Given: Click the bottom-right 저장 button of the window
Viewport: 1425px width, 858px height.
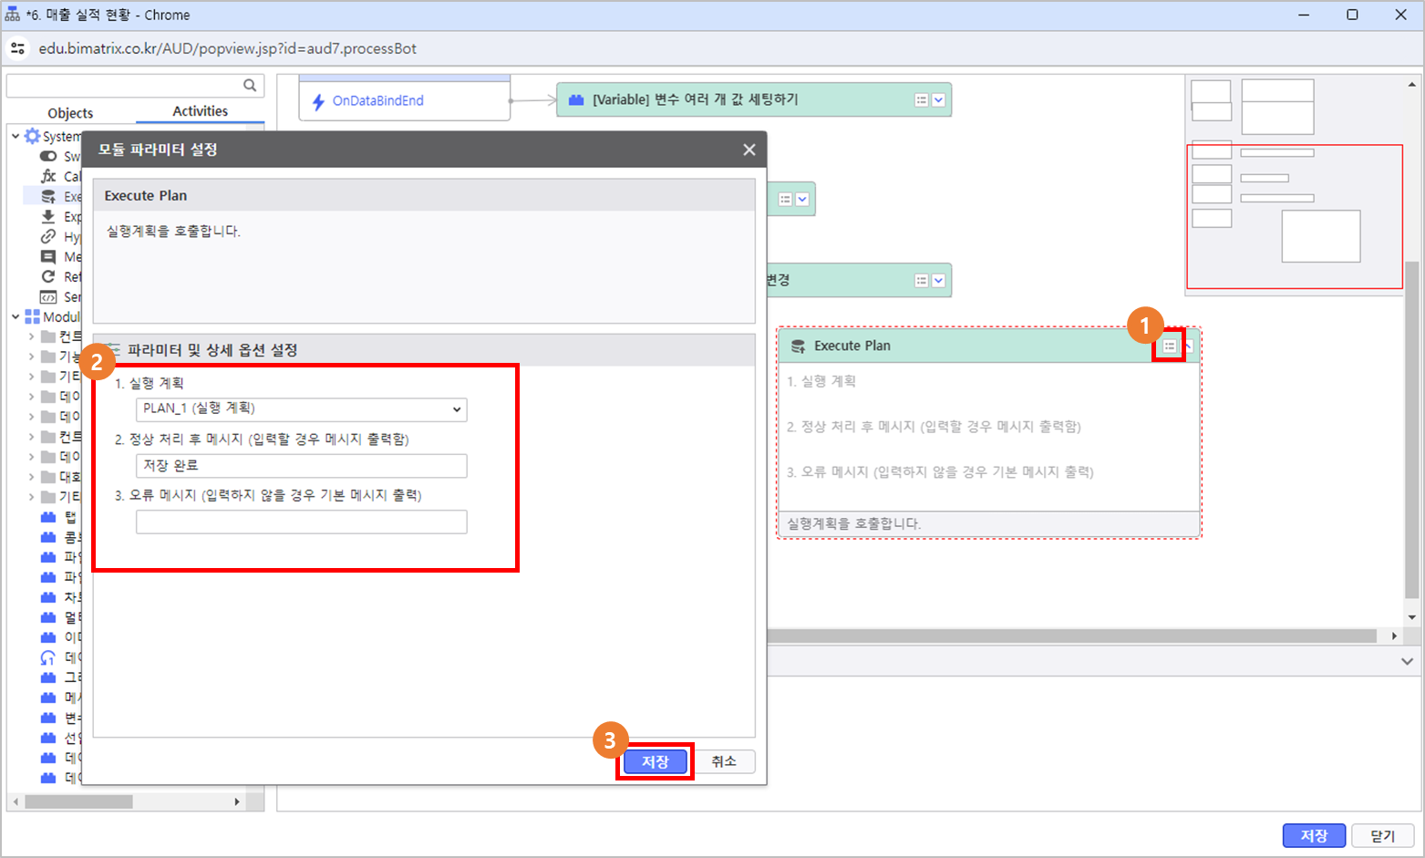Looking at the screenshot, I should [x=1314, y=835].
